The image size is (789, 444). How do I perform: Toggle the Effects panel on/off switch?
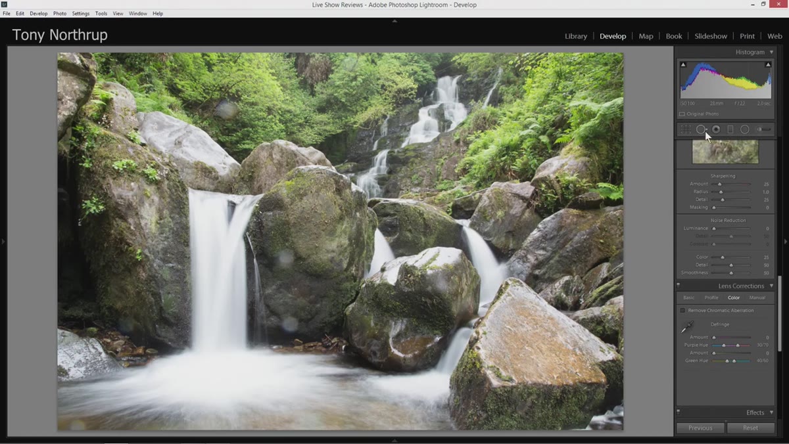pos(678,412)
